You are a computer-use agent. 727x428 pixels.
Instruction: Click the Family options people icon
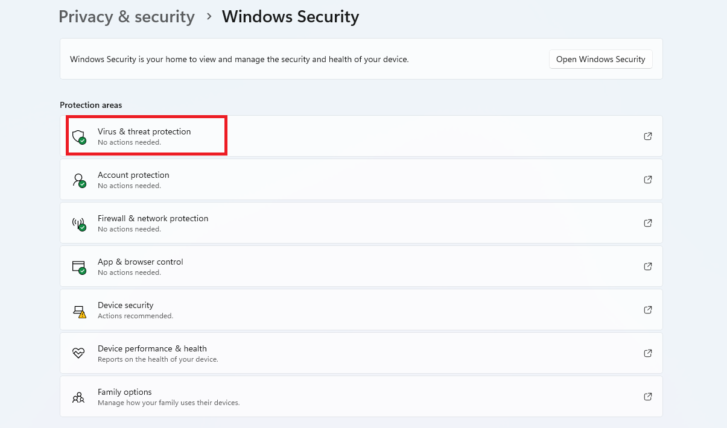click(x=78, y=397)
